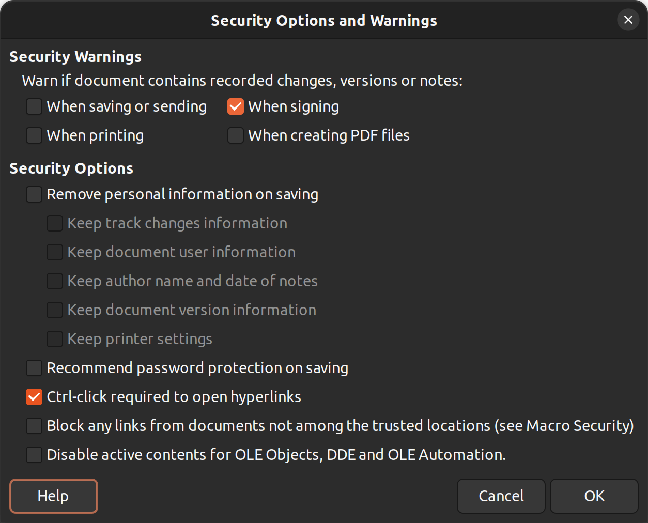Tick Keep track changes information

(55, 223)
